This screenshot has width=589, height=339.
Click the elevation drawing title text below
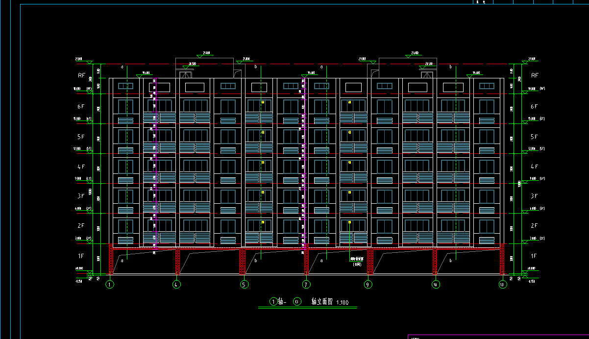tap(322, 302)
